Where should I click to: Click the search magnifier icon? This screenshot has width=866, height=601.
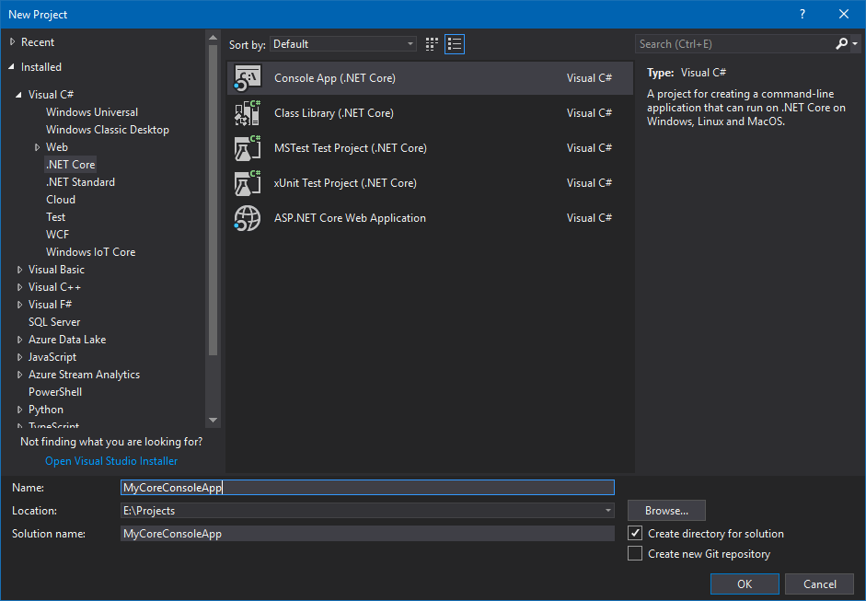click(841, 43)
